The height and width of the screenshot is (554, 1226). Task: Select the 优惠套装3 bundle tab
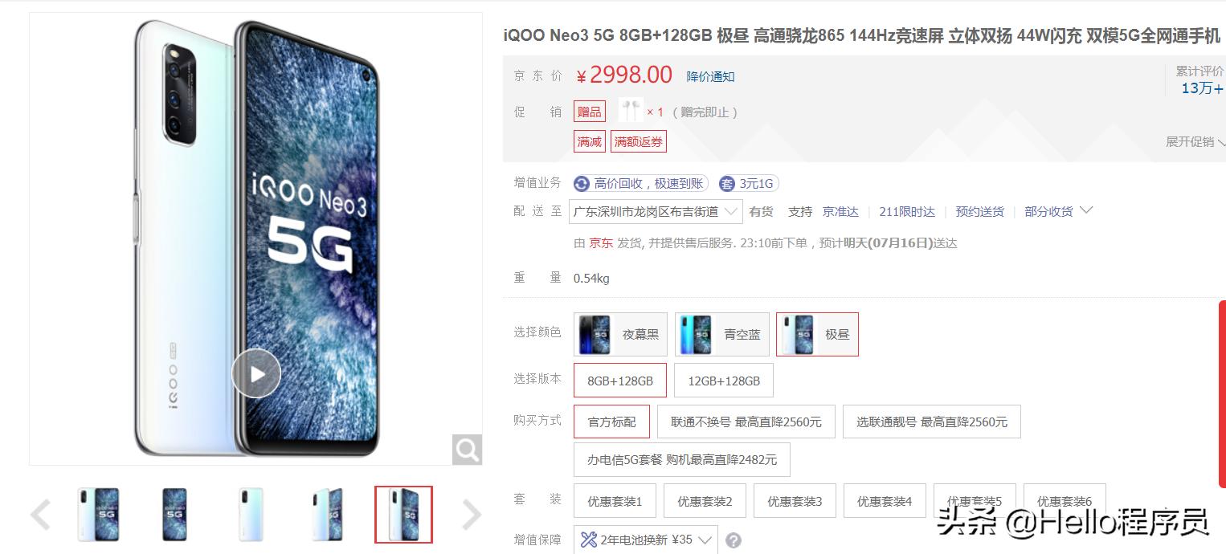point(795,501)
